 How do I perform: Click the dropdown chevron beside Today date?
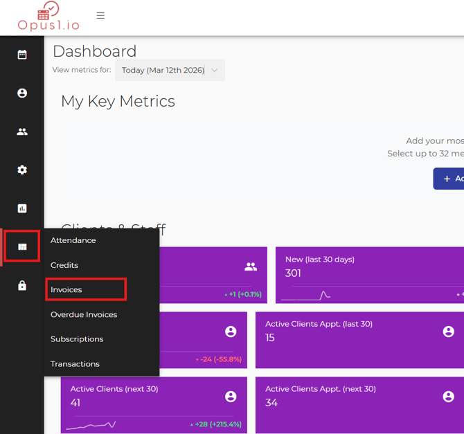(215, 70)
